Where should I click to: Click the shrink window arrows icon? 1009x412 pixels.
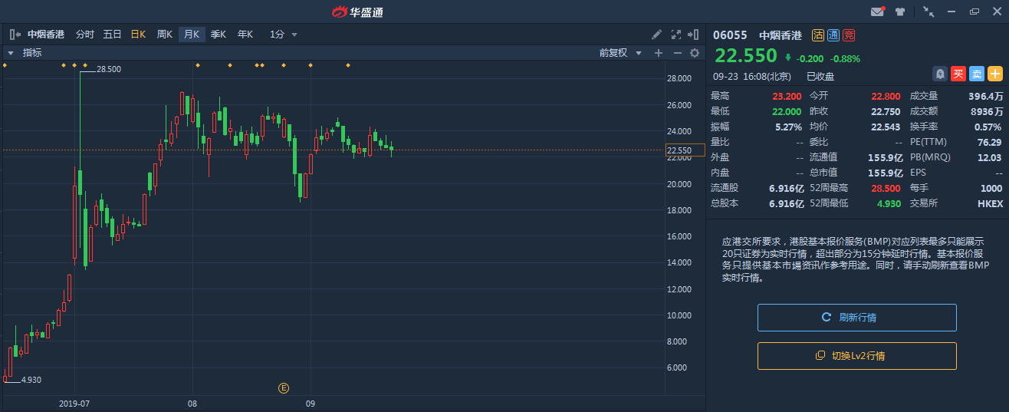(928, 12)
